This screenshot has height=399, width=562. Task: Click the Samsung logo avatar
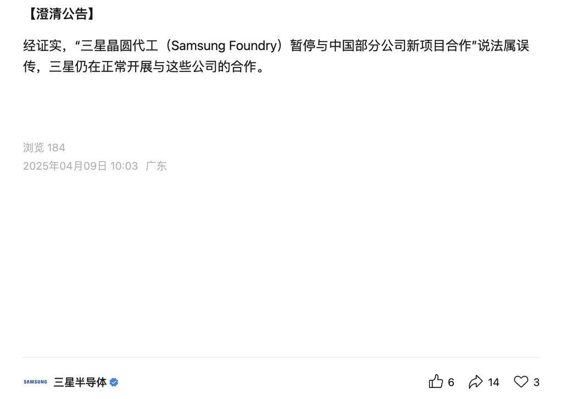(x=35, y=382)
